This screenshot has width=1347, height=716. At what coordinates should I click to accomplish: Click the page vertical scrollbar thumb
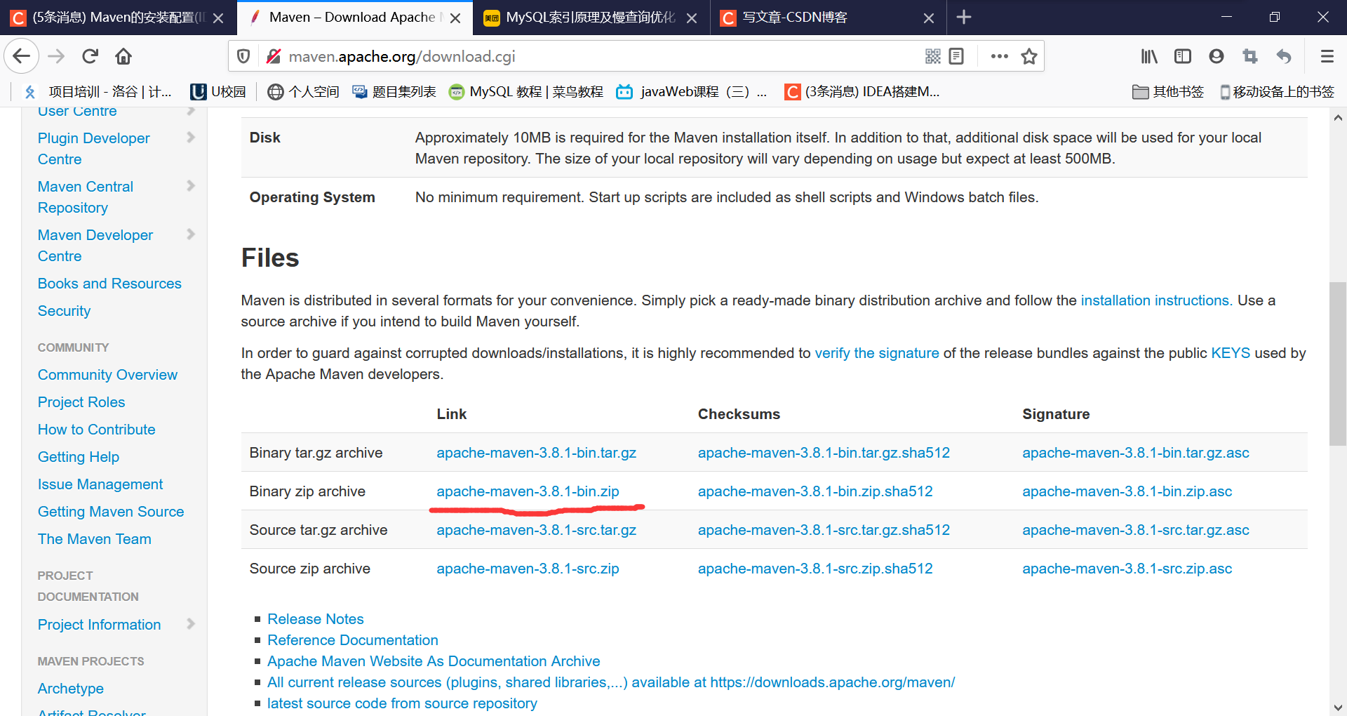(1338, 364)
